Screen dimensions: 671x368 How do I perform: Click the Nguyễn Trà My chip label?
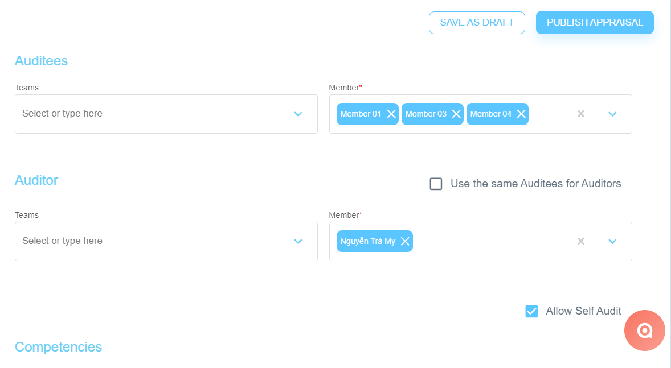(x=368, y=241)
